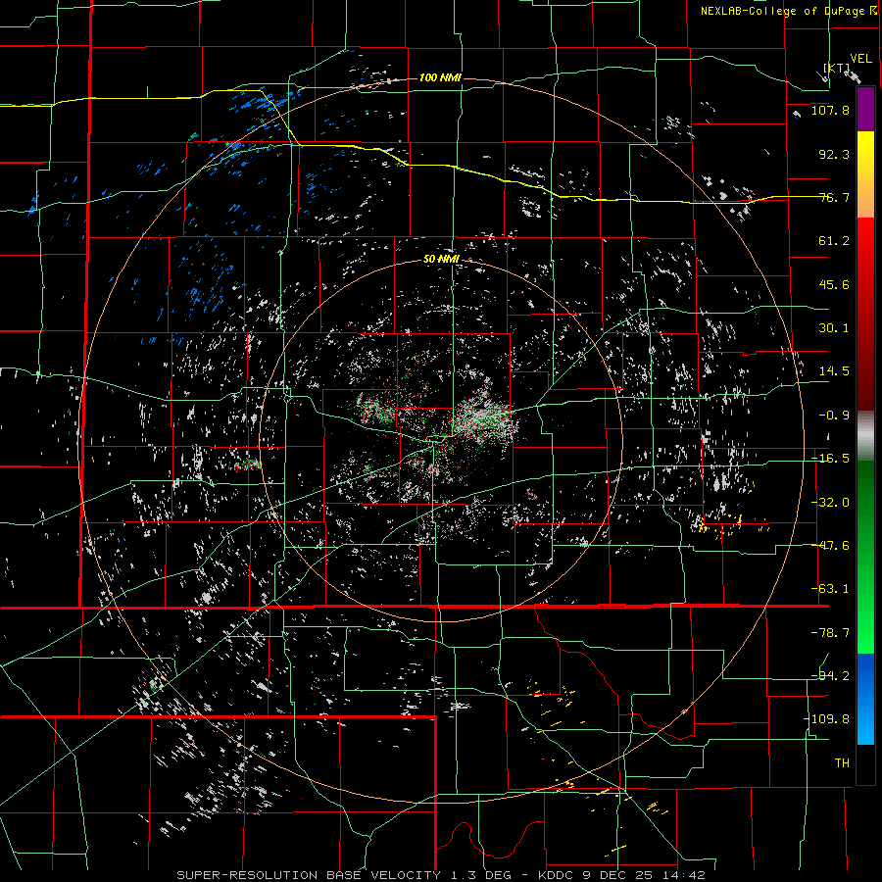
Task: Select the -47.6 legend value
Action: pos(830,546)
